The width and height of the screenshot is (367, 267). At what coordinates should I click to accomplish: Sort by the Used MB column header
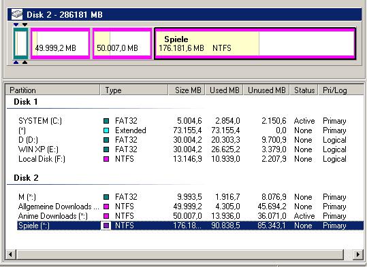click(x=224, y=90)
